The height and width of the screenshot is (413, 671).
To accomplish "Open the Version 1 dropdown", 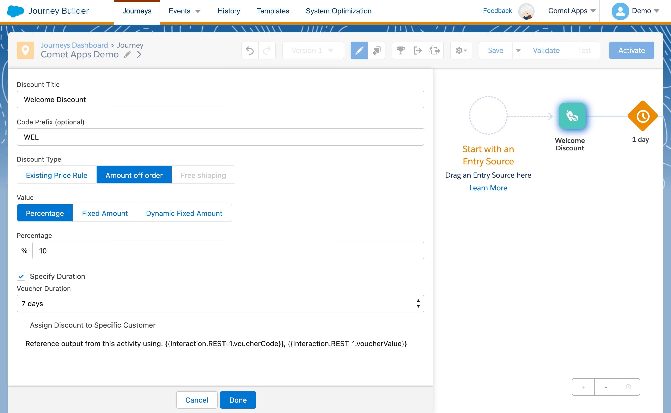I will coord(313,50).
